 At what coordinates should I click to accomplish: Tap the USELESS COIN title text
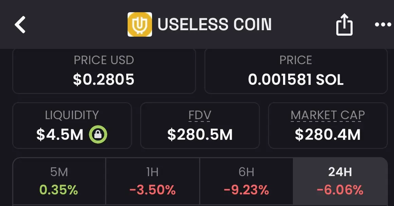(x=214, y=24)
